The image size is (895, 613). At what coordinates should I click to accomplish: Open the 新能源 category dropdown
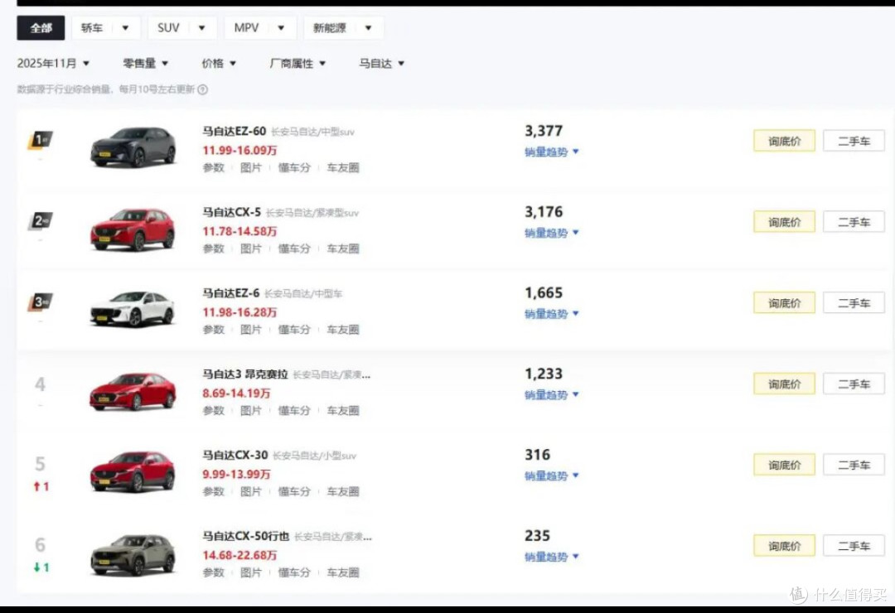(x=344, y=28)
